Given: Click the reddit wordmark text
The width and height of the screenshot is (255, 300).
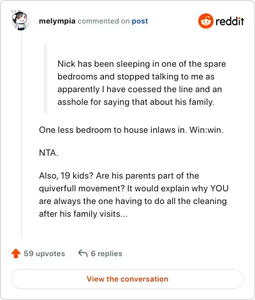Looking at the screenshot, I should tap(229, 21).
